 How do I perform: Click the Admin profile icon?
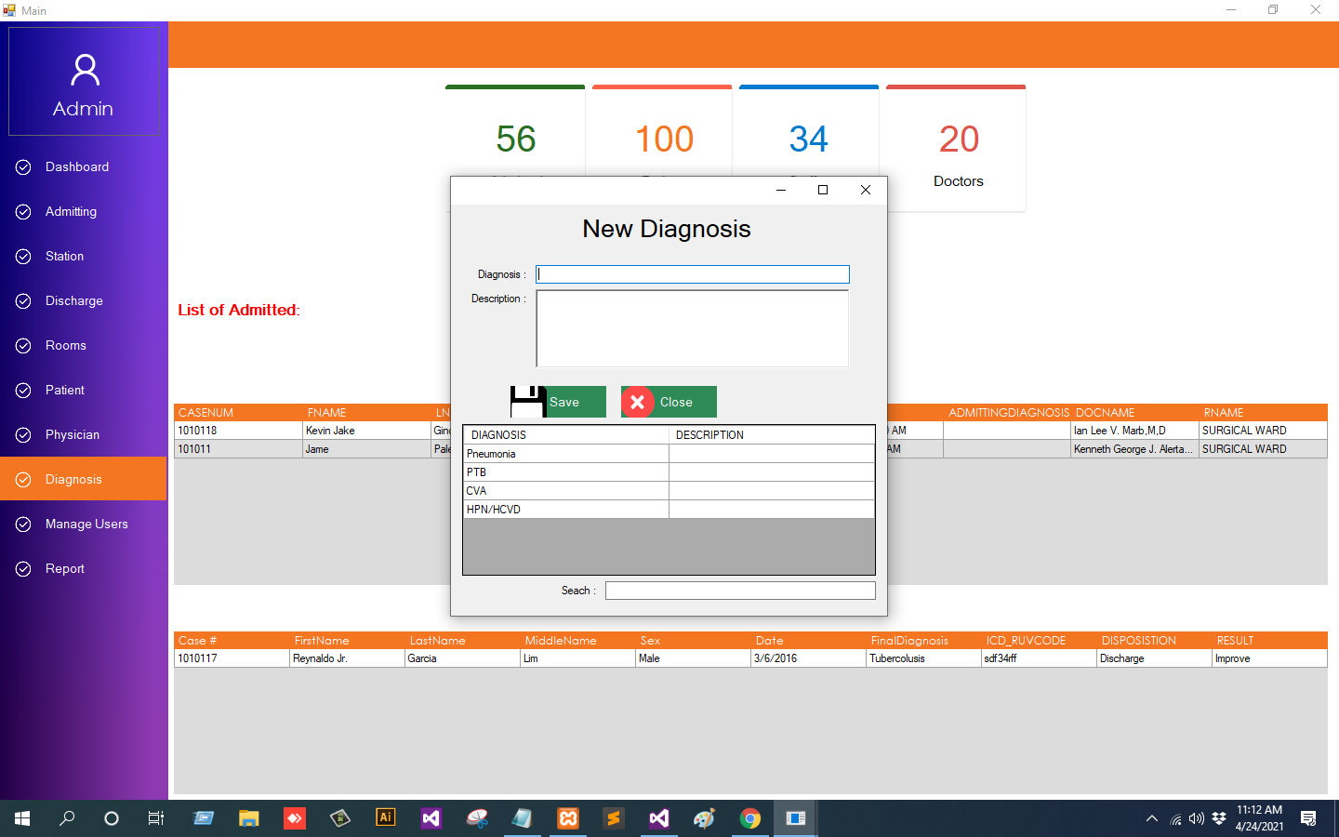coord(85,69)
